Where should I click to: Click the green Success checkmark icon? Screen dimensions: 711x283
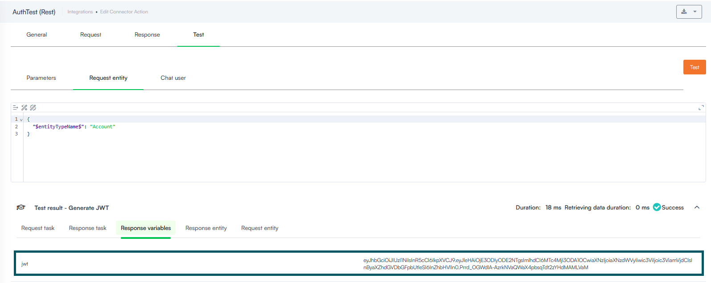pos(657,207)
